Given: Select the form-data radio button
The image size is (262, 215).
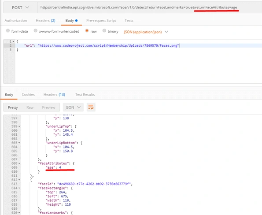Looking at the screenshot, I should [x=8, y=31].
